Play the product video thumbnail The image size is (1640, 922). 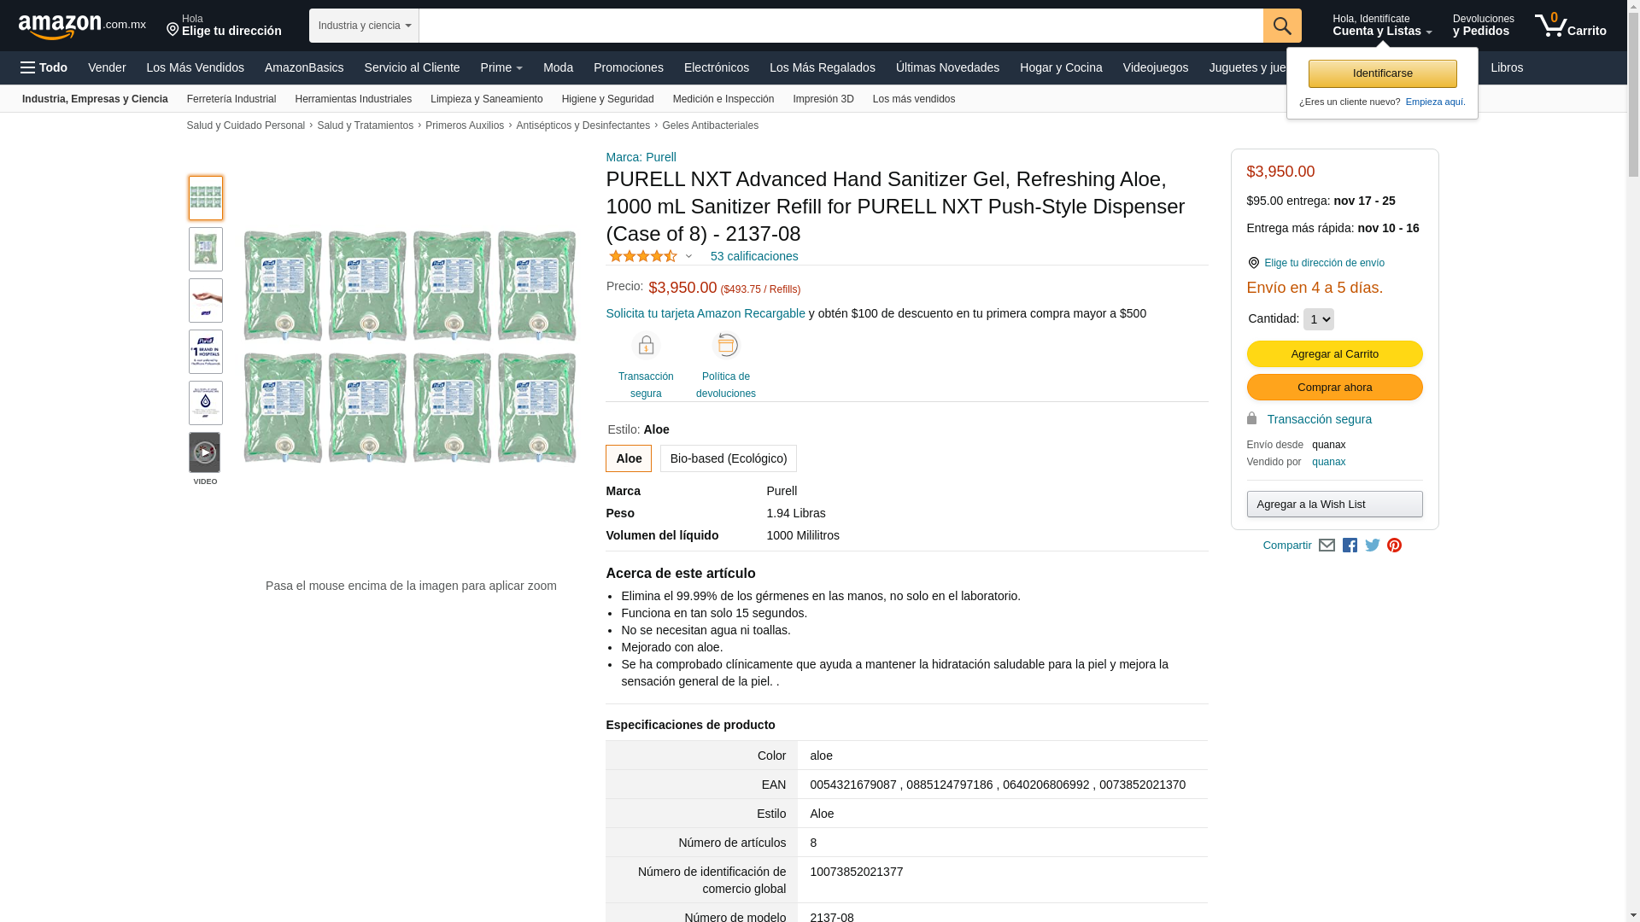[204, 452]
